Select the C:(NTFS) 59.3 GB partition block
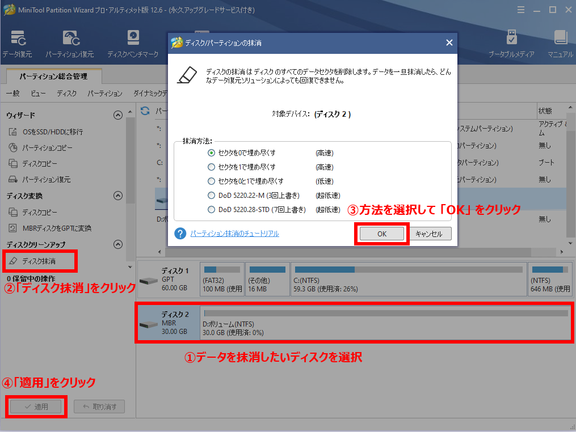 tap(409, 279)
